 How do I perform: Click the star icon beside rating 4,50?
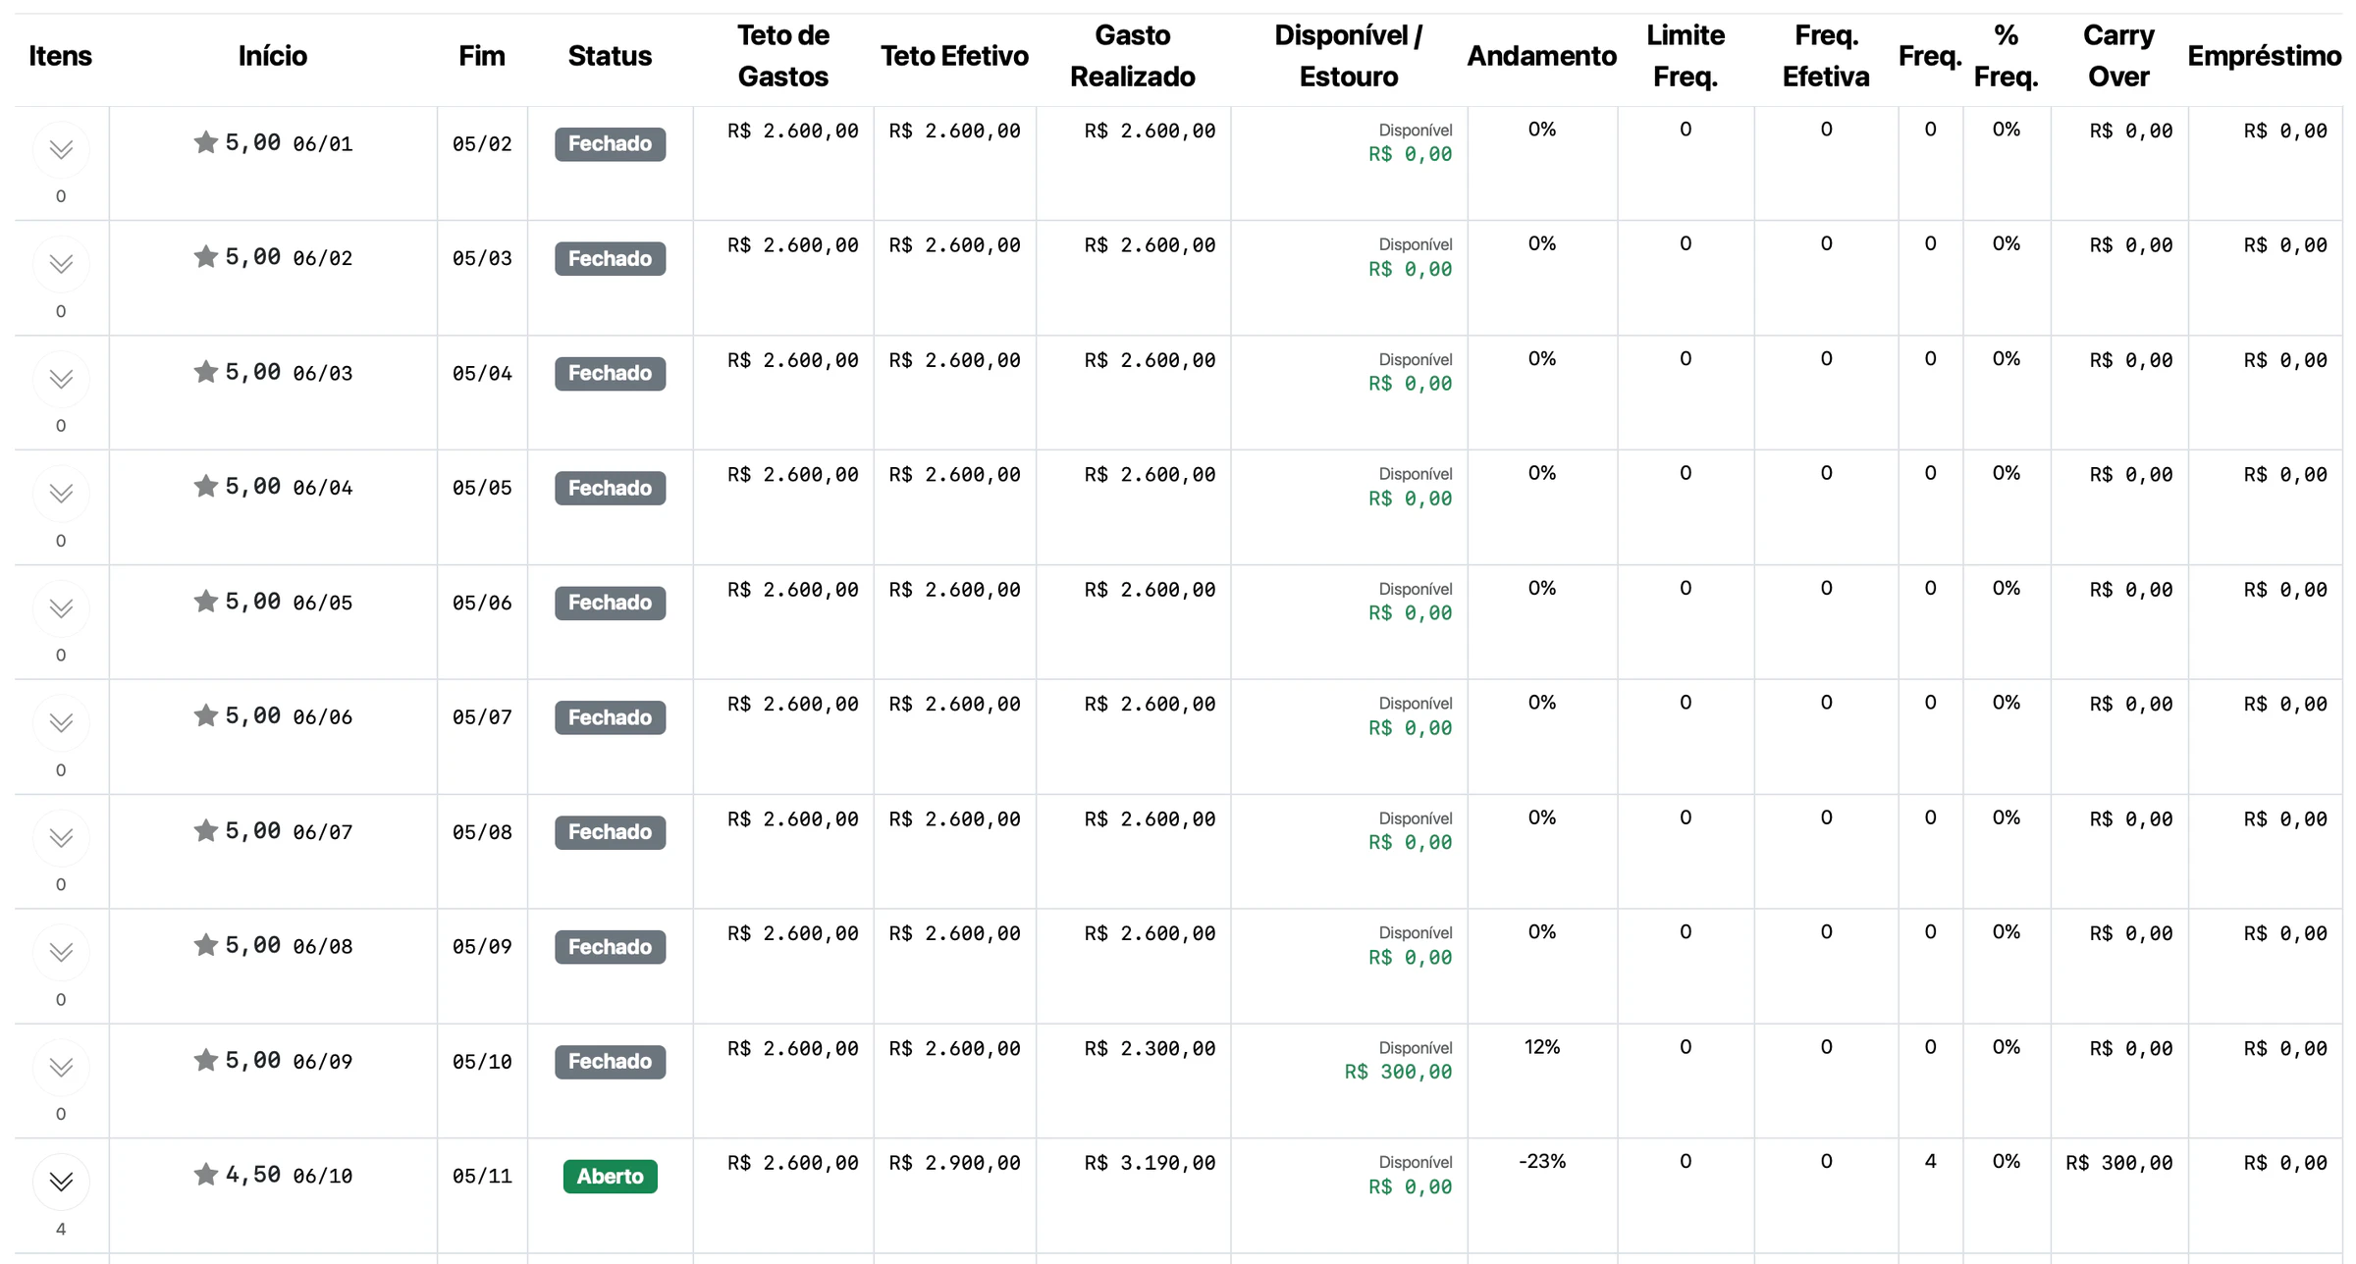point(205,1174)
